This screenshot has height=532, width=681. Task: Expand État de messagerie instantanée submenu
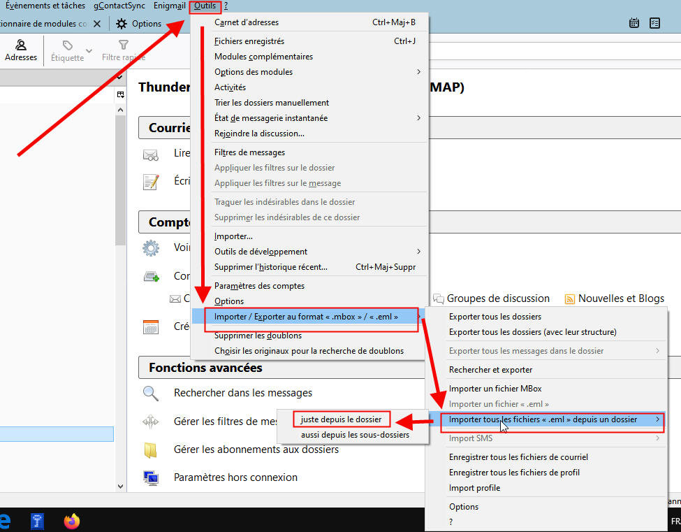coord(418,117)
